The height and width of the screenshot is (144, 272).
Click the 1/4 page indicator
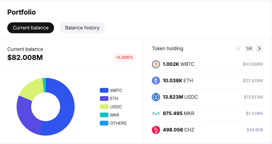pyautogui.click(x=249, y=48)
